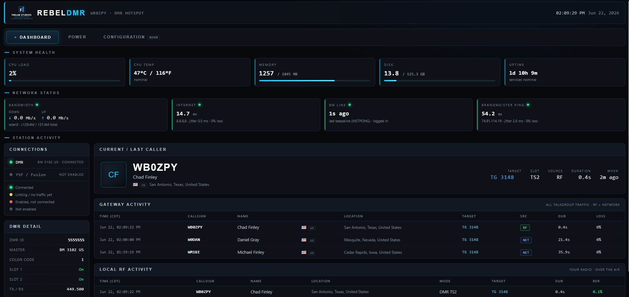Click the DMR TS2 mode cell

click(448, 292)
